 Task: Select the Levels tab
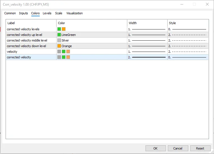click(x=47, y=13)
